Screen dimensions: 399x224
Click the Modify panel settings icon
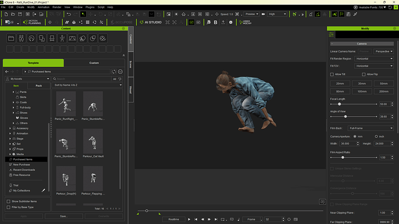pyautogui.click(x=331, y=35)
